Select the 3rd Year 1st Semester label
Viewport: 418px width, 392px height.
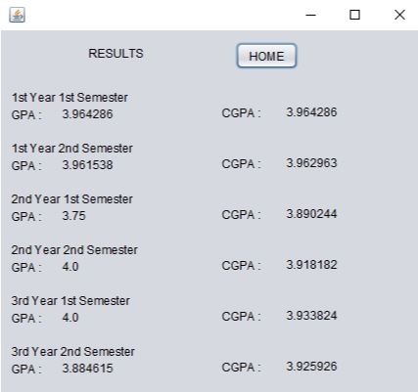70,301
